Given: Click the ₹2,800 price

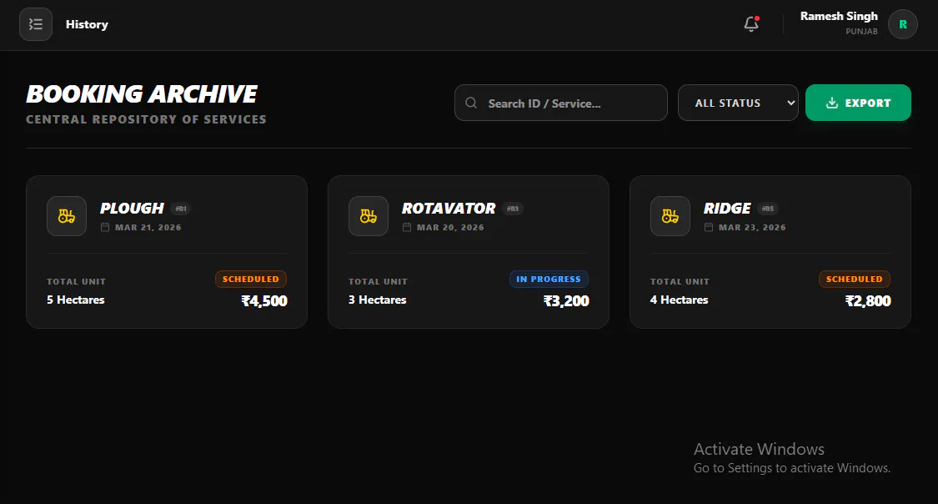Looking at the screenshot, I should [x=868, y=301].
